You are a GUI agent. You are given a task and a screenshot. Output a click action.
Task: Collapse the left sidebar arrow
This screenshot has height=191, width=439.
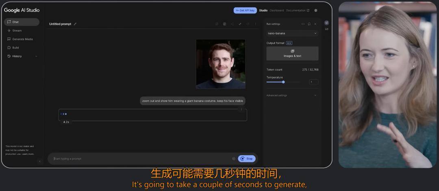coord(40,161)
